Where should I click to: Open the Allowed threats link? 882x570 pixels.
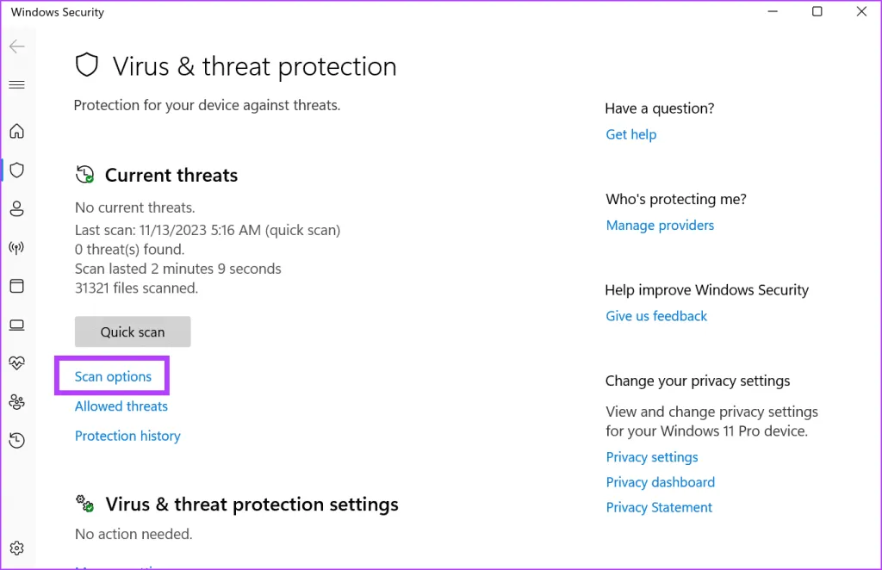pos(121,406)
